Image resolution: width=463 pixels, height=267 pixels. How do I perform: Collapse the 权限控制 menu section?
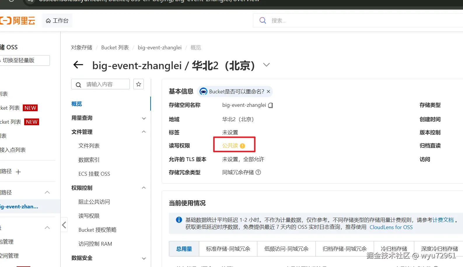point(109,188)
